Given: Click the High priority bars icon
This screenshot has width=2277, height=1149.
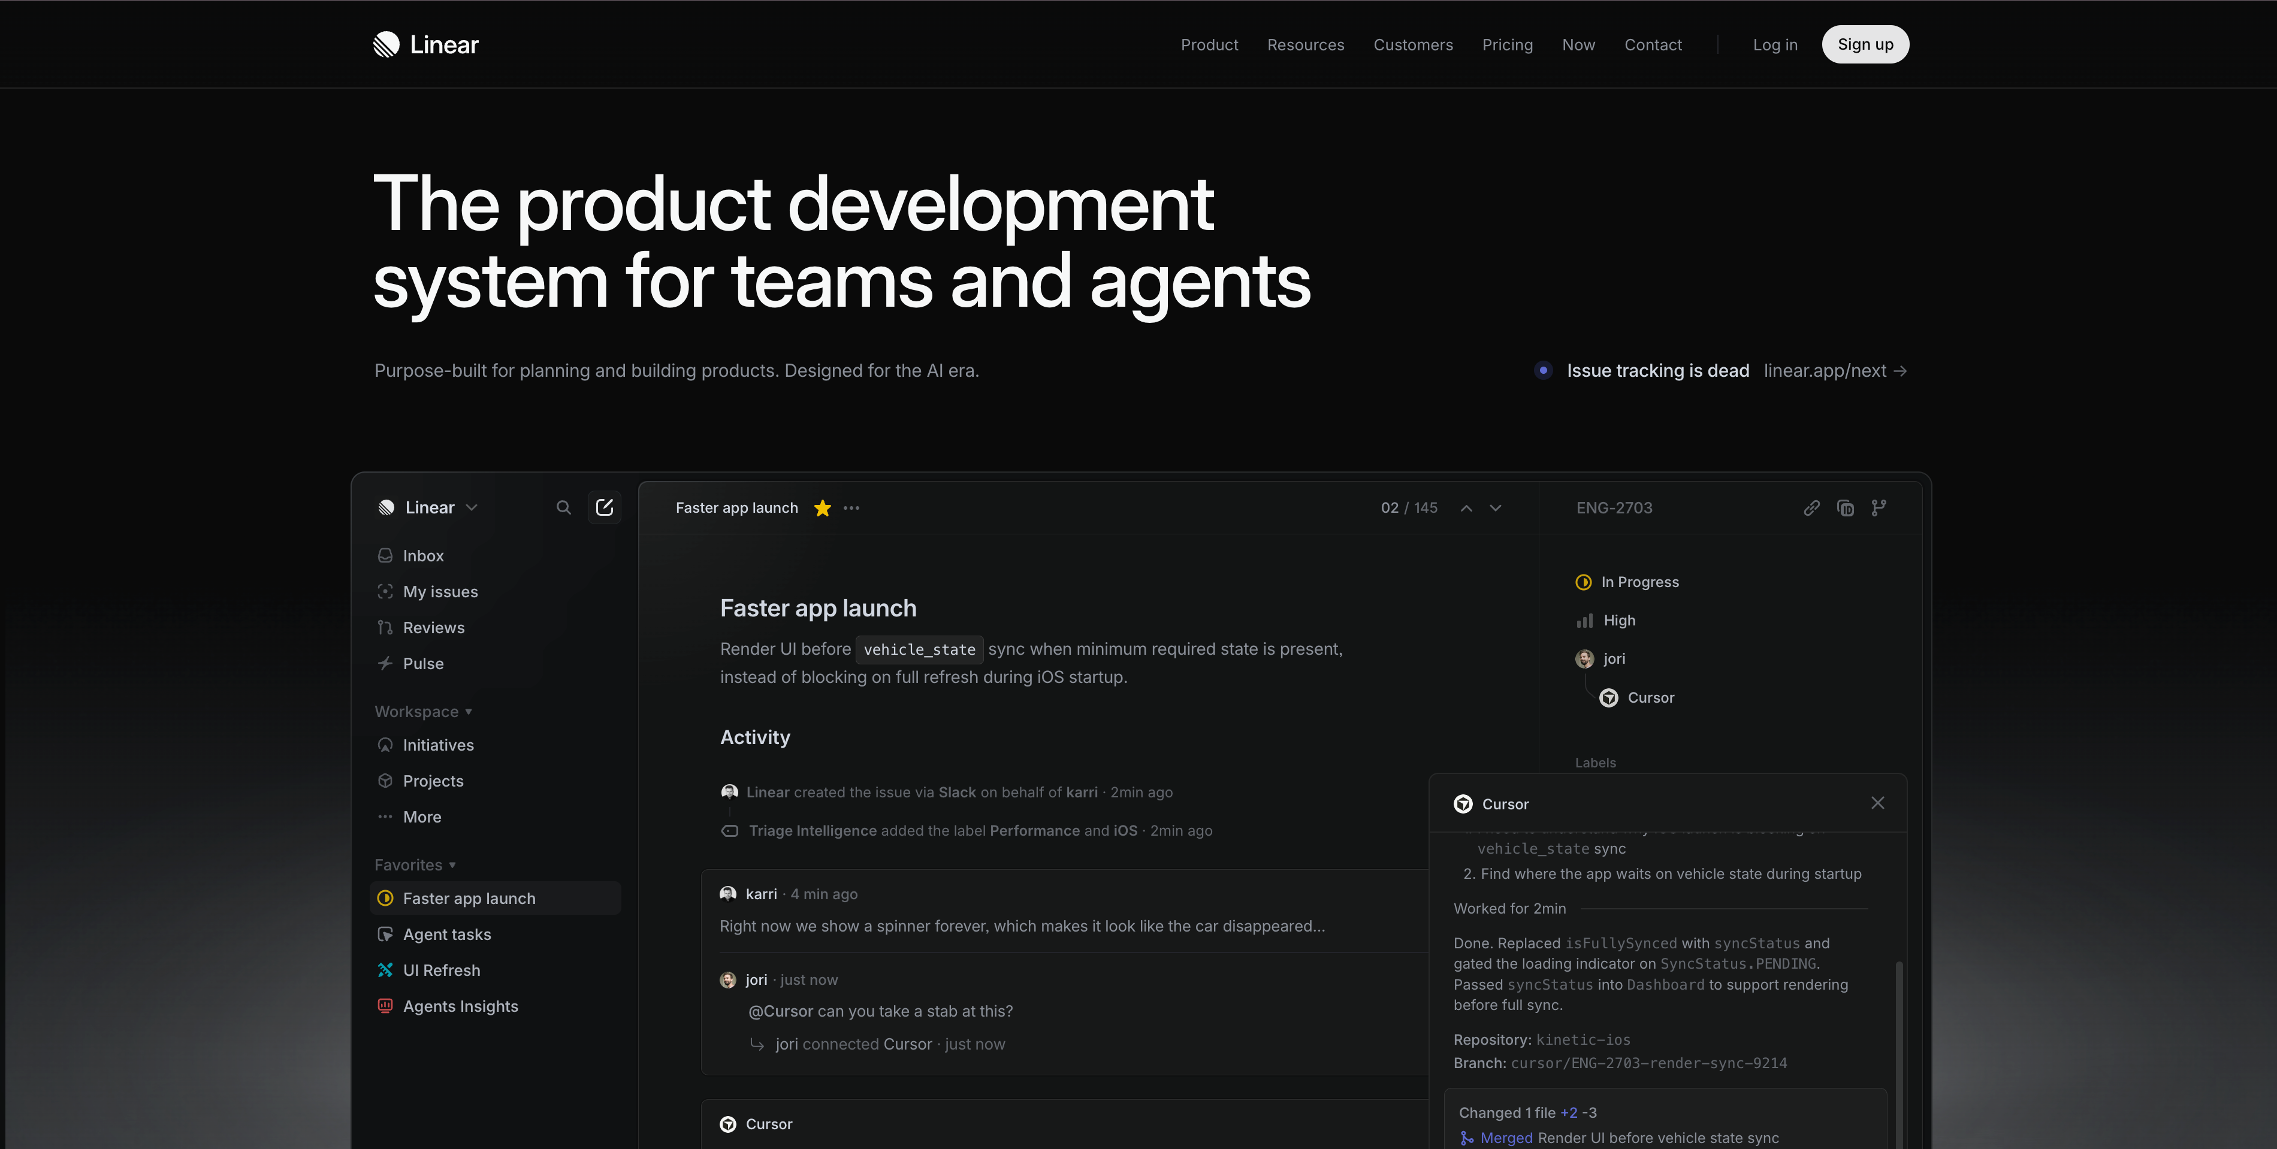Looking at the screenshot, I should pos(1584,621).
